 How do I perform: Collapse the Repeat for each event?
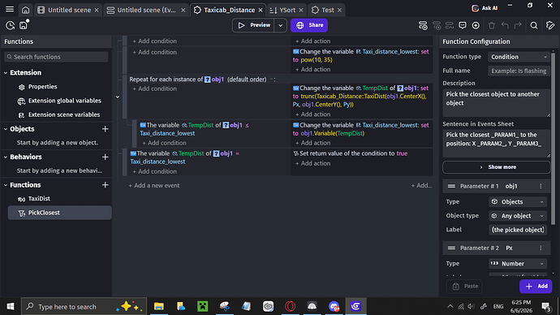[x=118, y=97]
